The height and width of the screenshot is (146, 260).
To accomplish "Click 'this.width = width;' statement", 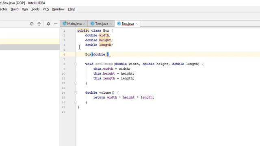I will pos(112,69).
